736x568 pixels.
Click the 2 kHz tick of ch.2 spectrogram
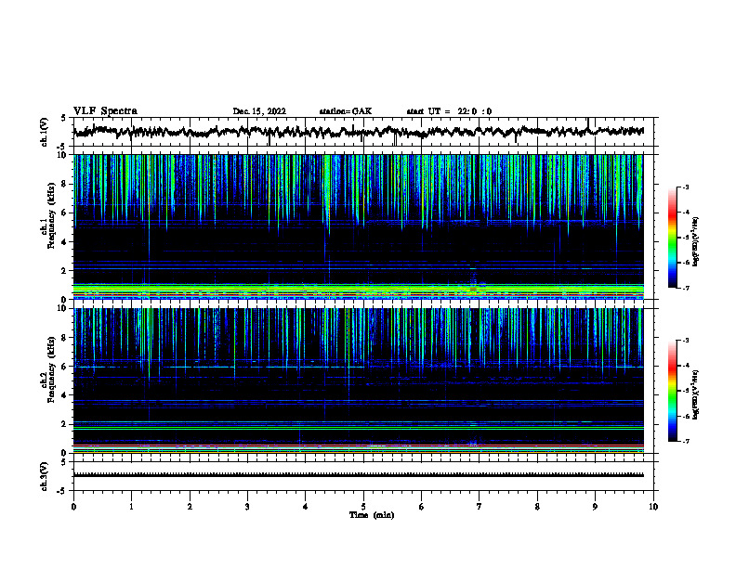tap(64, 424)
